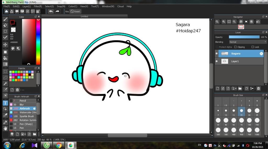The width and height of the screenshot is (268, 149).
Task: Undock the Brush Size panel
Action: coord(263,95)
